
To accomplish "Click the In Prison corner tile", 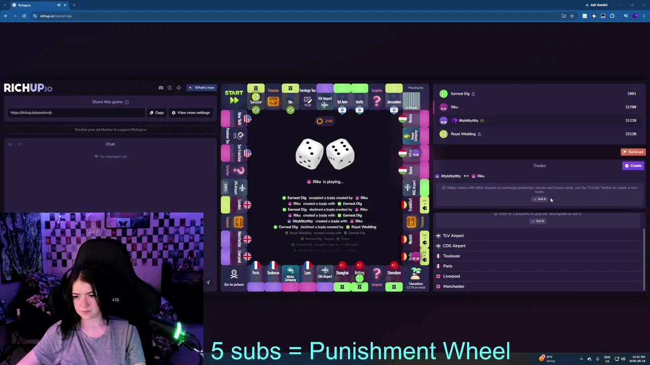I will tap(416, 96).
